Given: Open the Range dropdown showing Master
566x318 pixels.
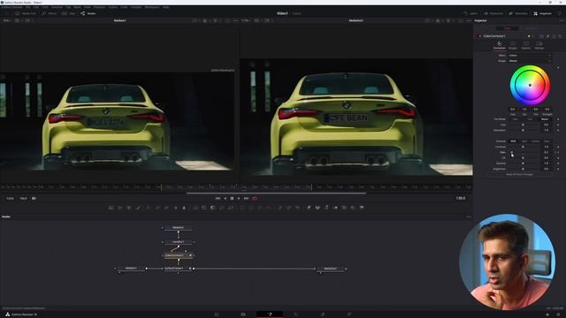Looking at the screenshot, I should pyautogui.click(x=530, y=61).
